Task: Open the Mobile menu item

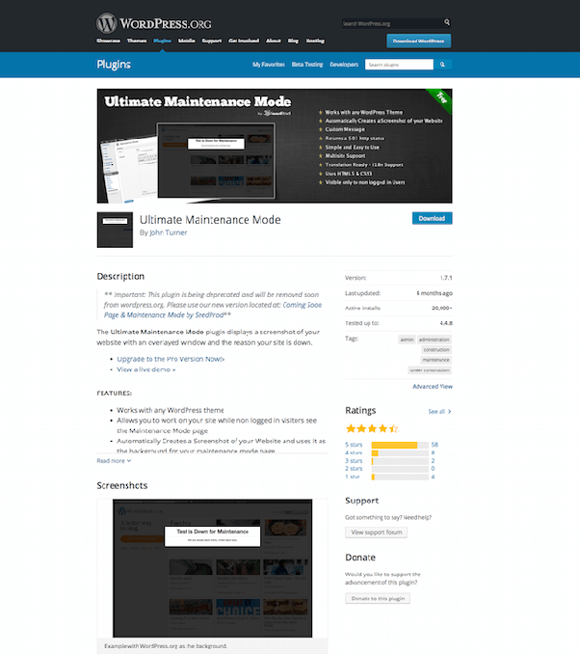Action: [187, 41]
